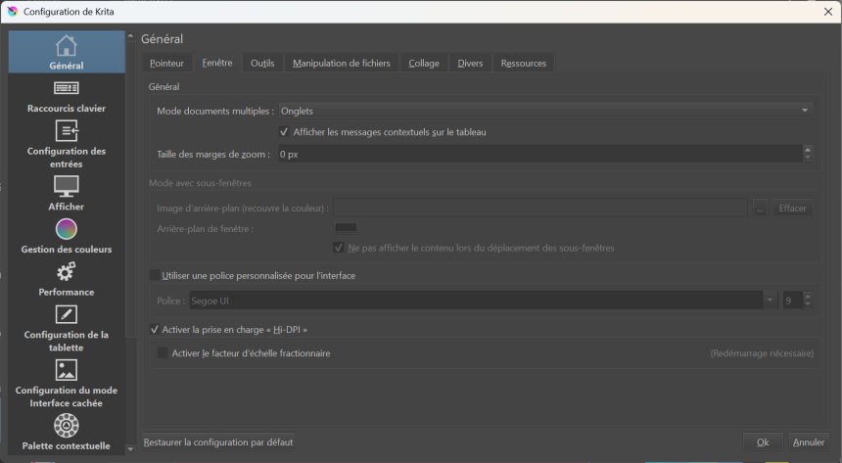
Task: Click Restaurer la configuration par défaut
Action: 218,442
